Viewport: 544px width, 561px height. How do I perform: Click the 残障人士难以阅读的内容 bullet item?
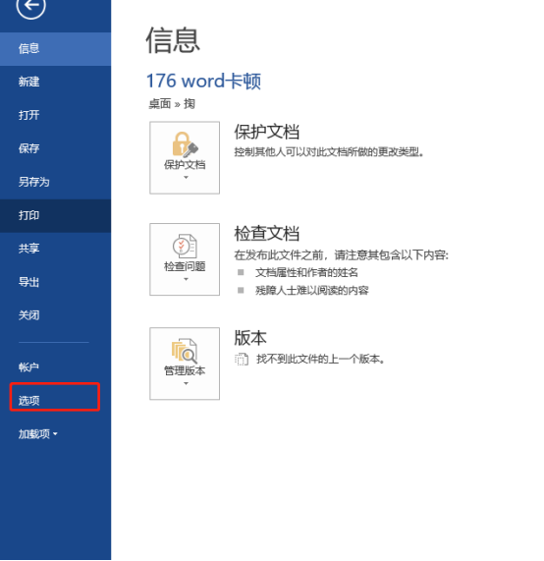click(312, 290)
